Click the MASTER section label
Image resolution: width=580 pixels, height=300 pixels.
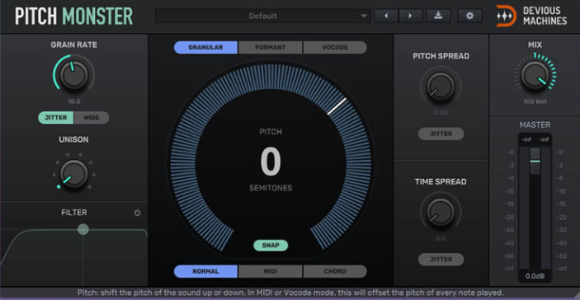click(x=535, y=125)
